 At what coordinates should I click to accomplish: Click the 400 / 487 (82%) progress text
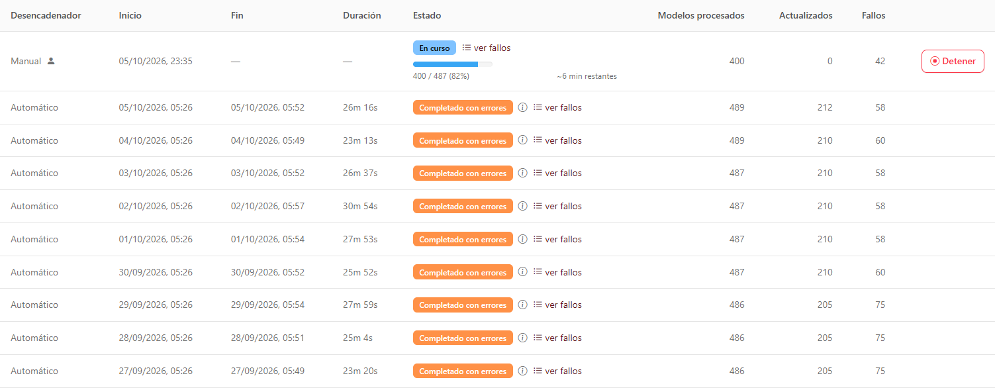point(442,76)
